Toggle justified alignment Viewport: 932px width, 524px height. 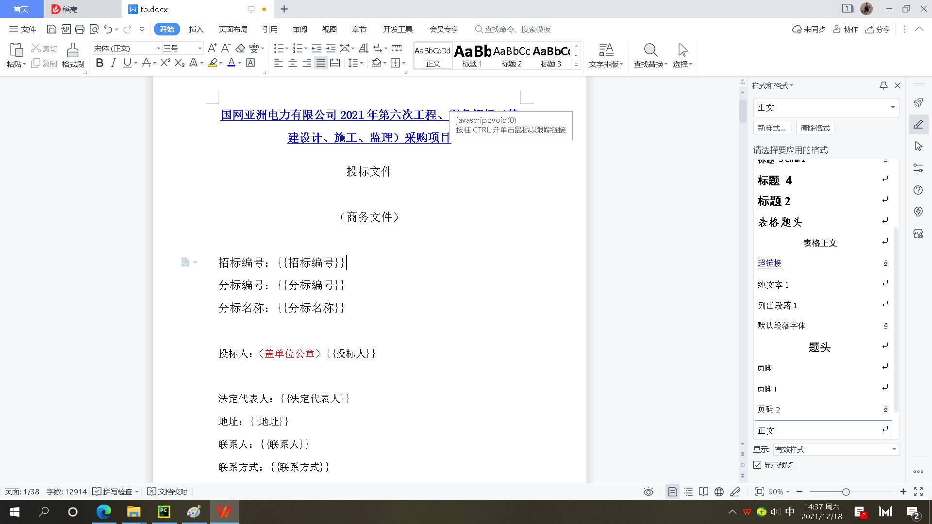pyautogui.click(x=321, y=63)
